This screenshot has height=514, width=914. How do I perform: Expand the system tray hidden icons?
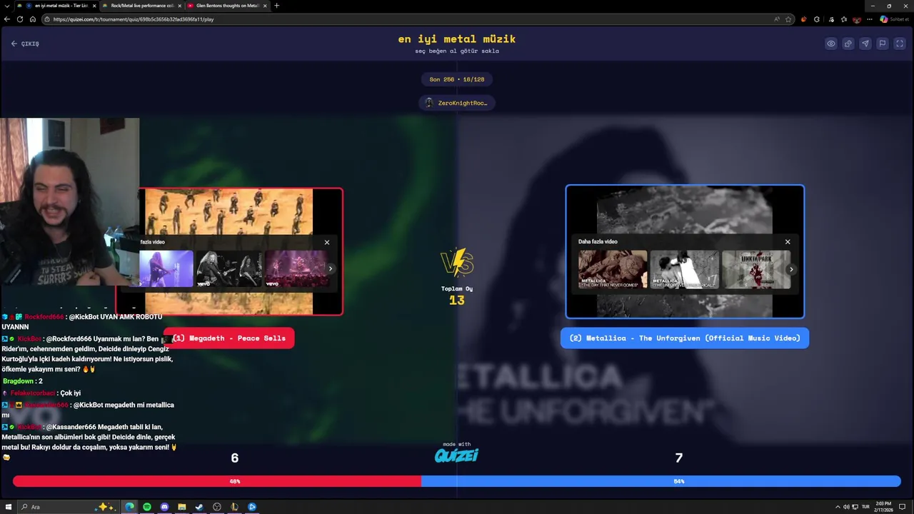pyautogui.click(x=838, y=507)
